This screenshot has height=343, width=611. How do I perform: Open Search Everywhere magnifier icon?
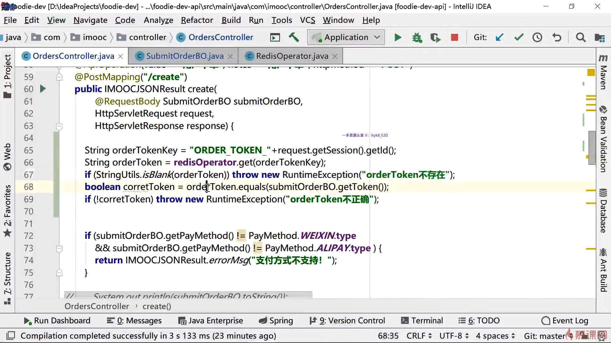tap(580, 37)
